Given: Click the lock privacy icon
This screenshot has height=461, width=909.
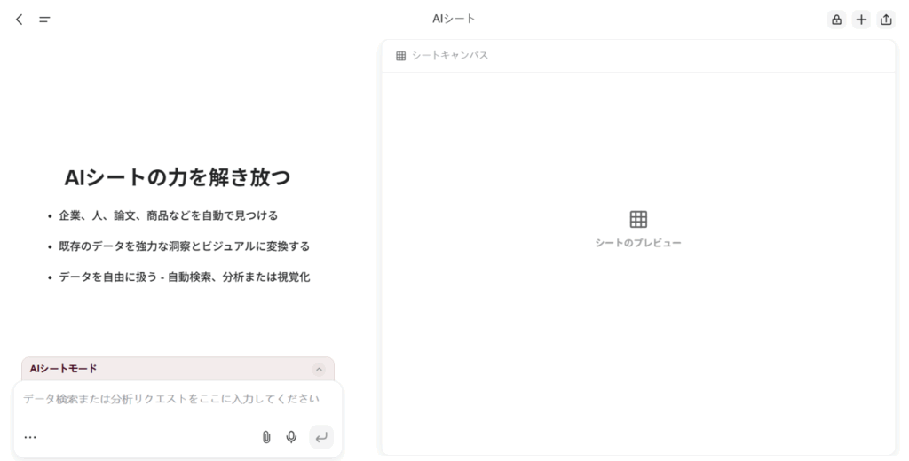Looking at the screenshot, I should pyautogui.click(x=836, y=20).
